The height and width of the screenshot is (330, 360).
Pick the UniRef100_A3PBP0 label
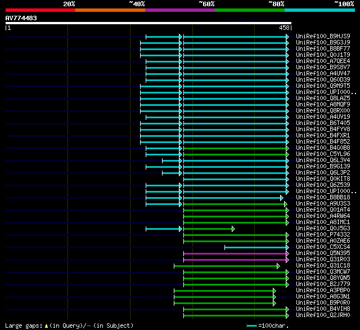(x=323, y=291)
